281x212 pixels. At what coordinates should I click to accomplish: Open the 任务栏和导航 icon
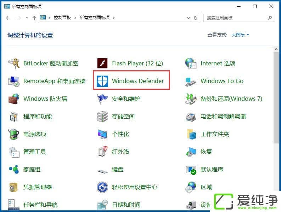(x=13, y=205)
